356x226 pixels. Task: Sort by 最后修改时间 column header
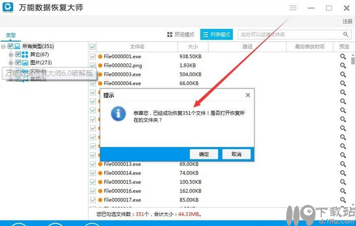point(310,47)
